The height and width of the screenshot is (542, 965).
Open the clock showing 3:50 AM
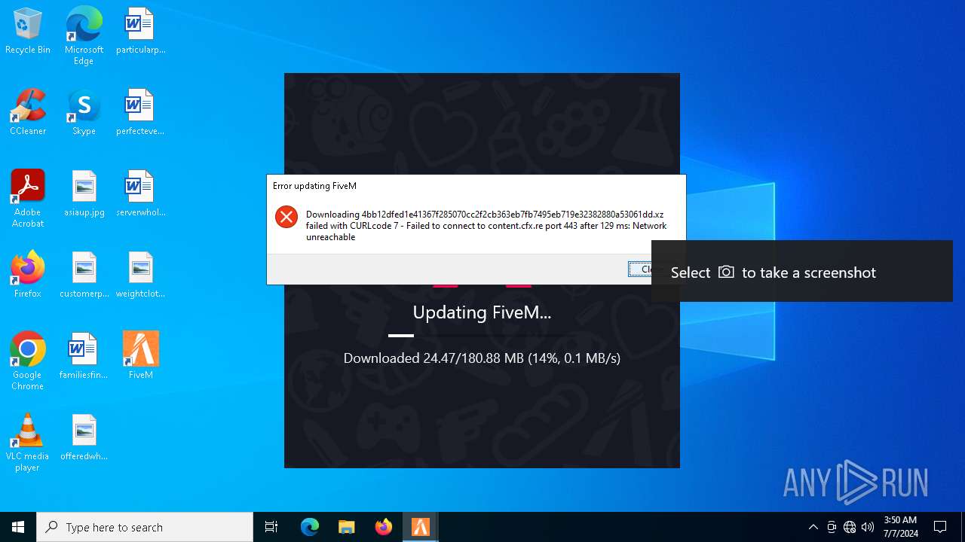click(900, 527)
